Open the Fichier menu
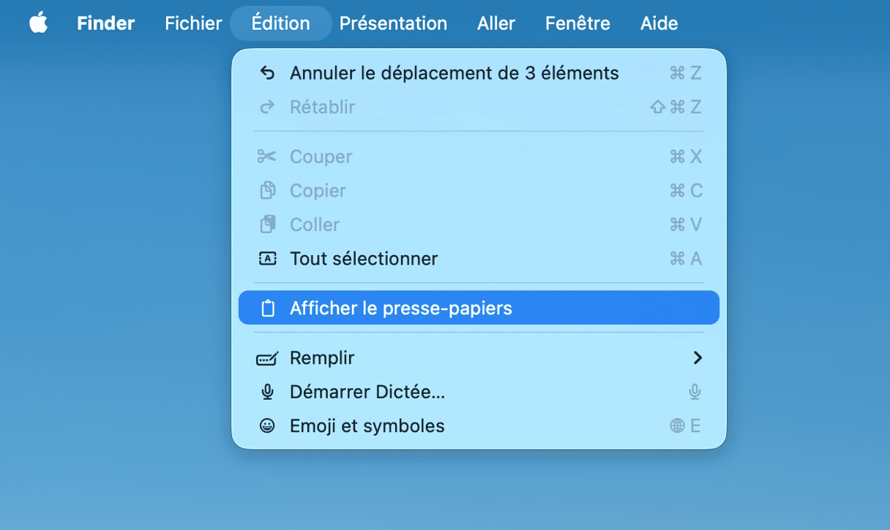 tap(193, 23)
